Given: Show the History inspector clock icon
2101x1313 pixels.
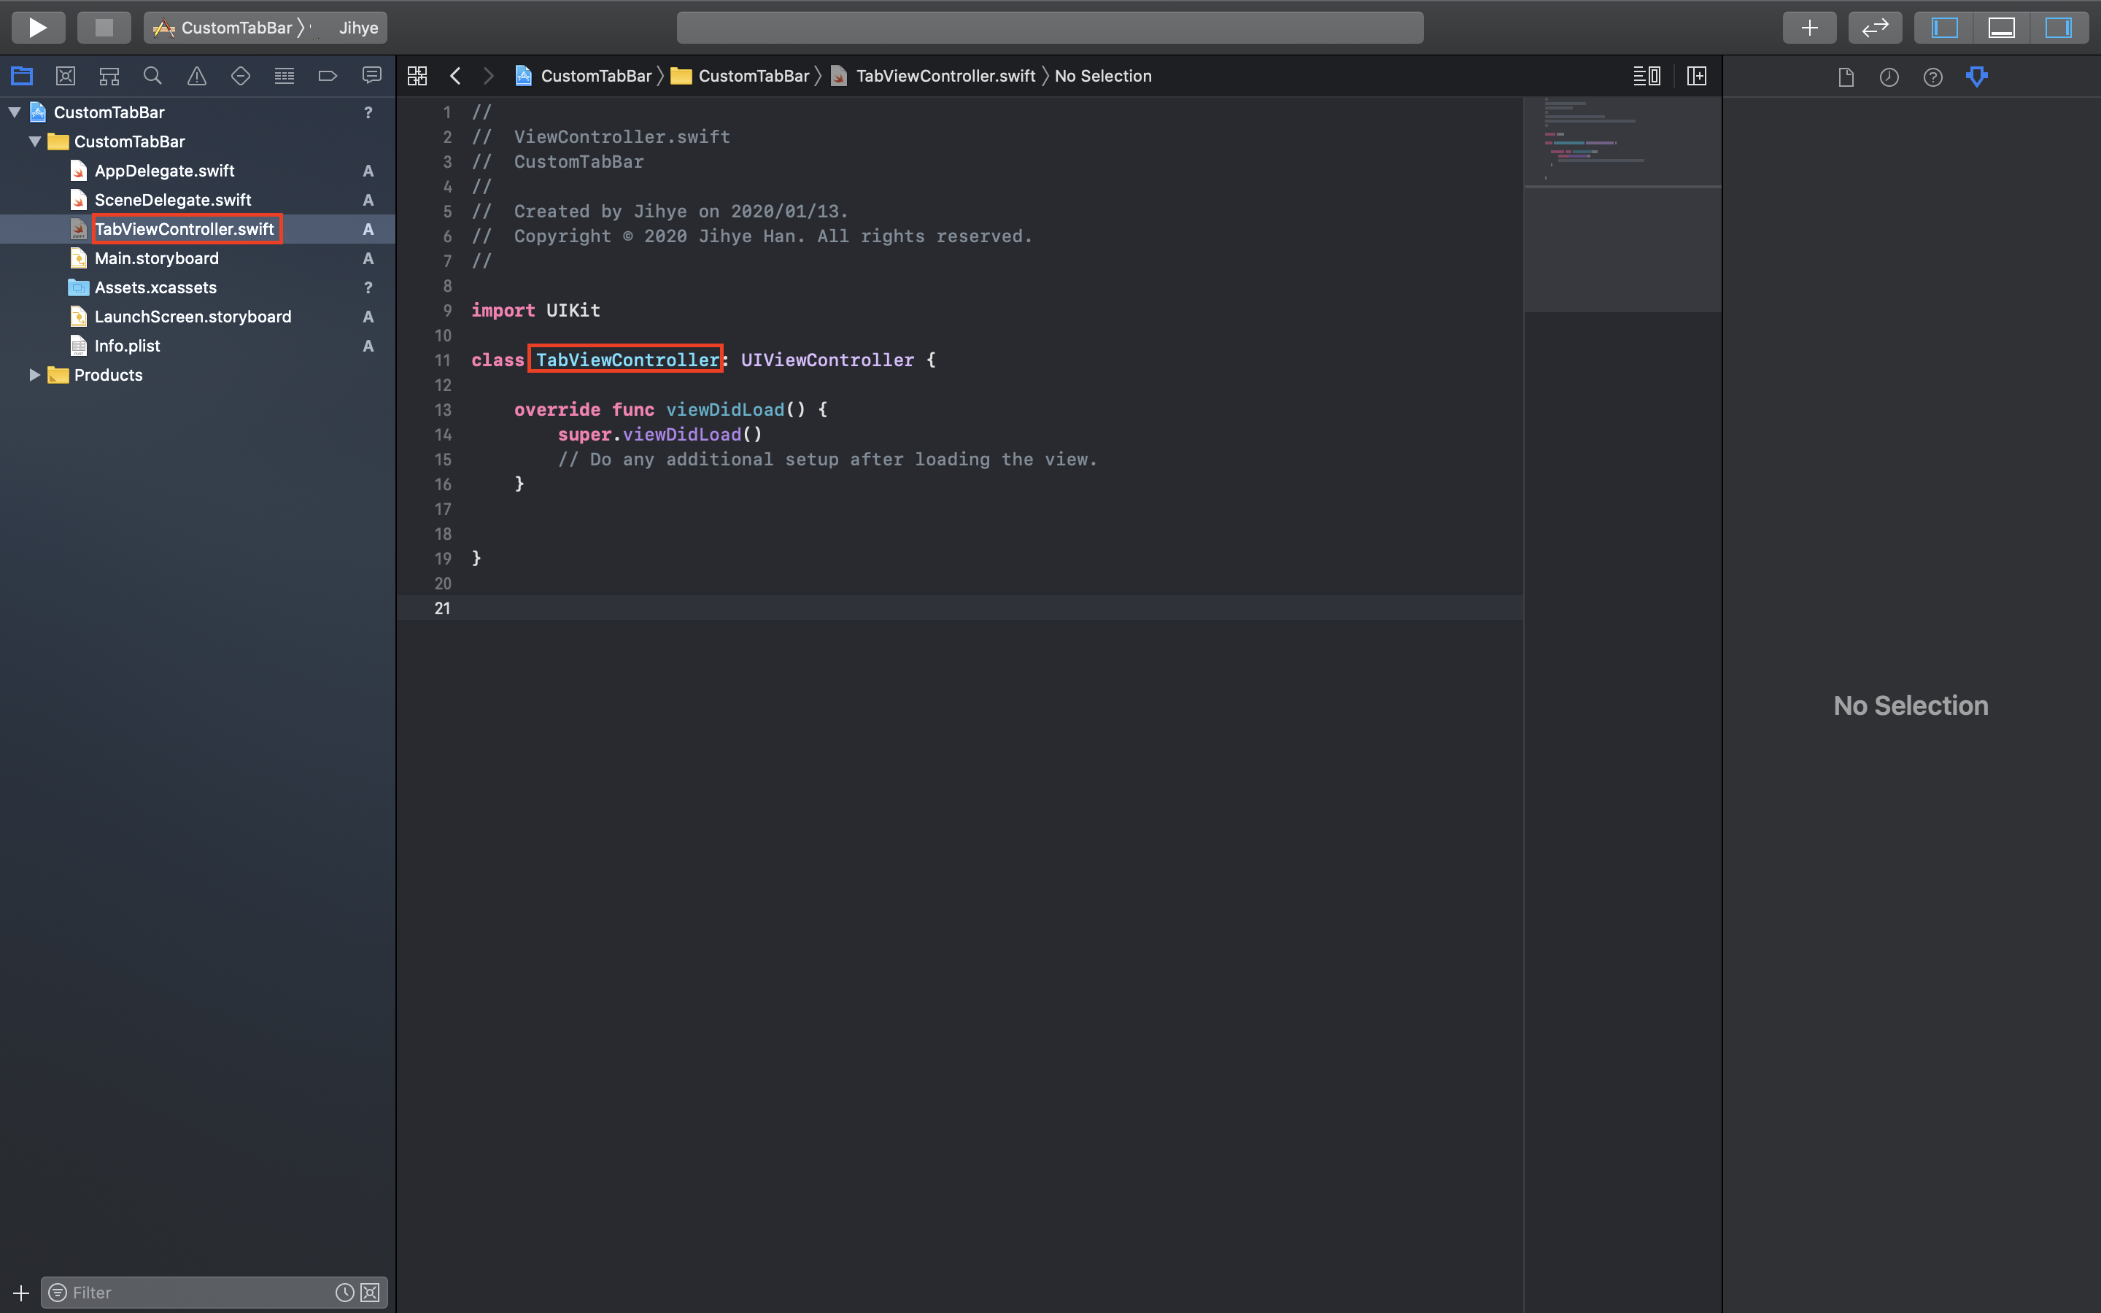Looking at the screenshot, I should [1889, 77].
